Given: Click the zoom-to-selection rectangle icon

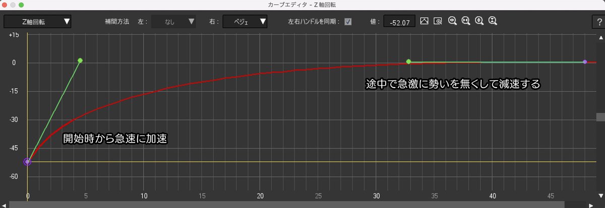Looking at the screenshot, I should tap(438, 21).
